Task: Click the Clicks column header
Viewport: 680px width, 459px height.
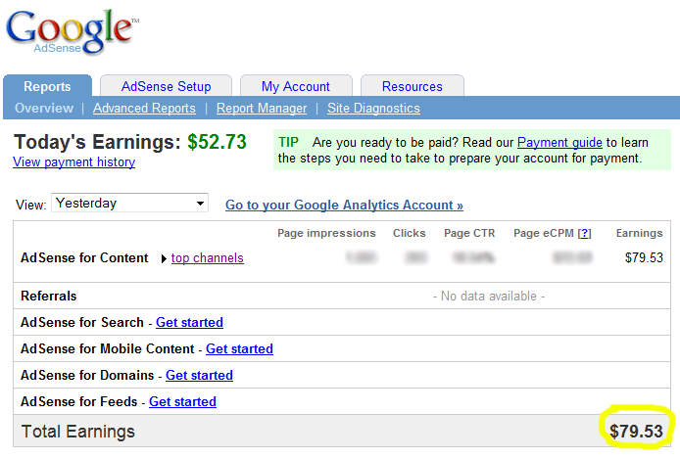Action: pos(410,233)
